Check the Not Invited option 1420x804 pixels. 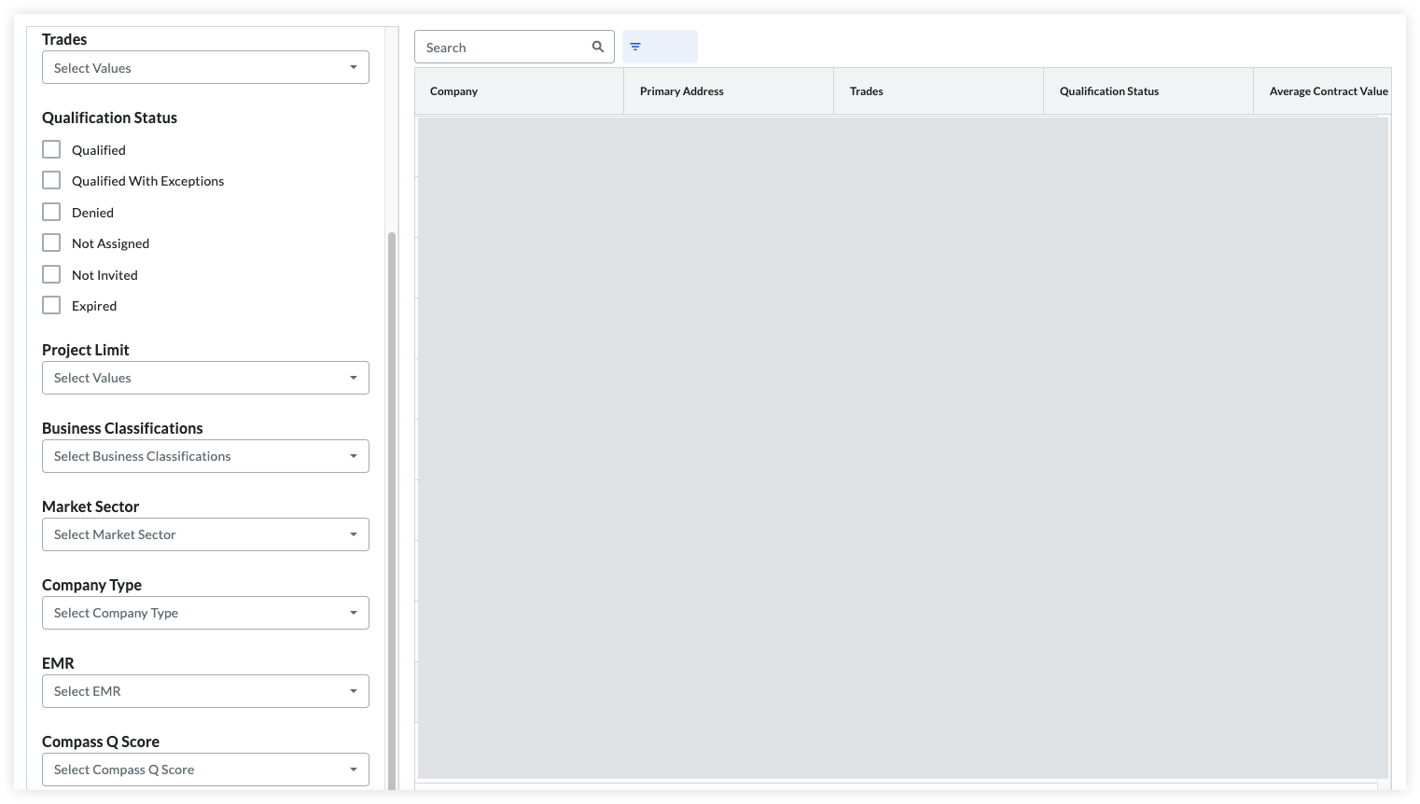51,275
